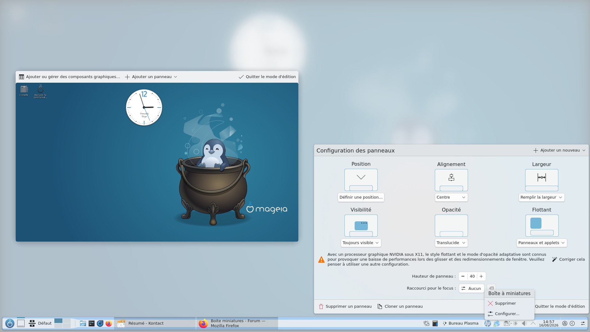Click the Aucun focus shortcut button
Image resolution: width=590 pixels, height=332 pixels.
click(472, 288)
